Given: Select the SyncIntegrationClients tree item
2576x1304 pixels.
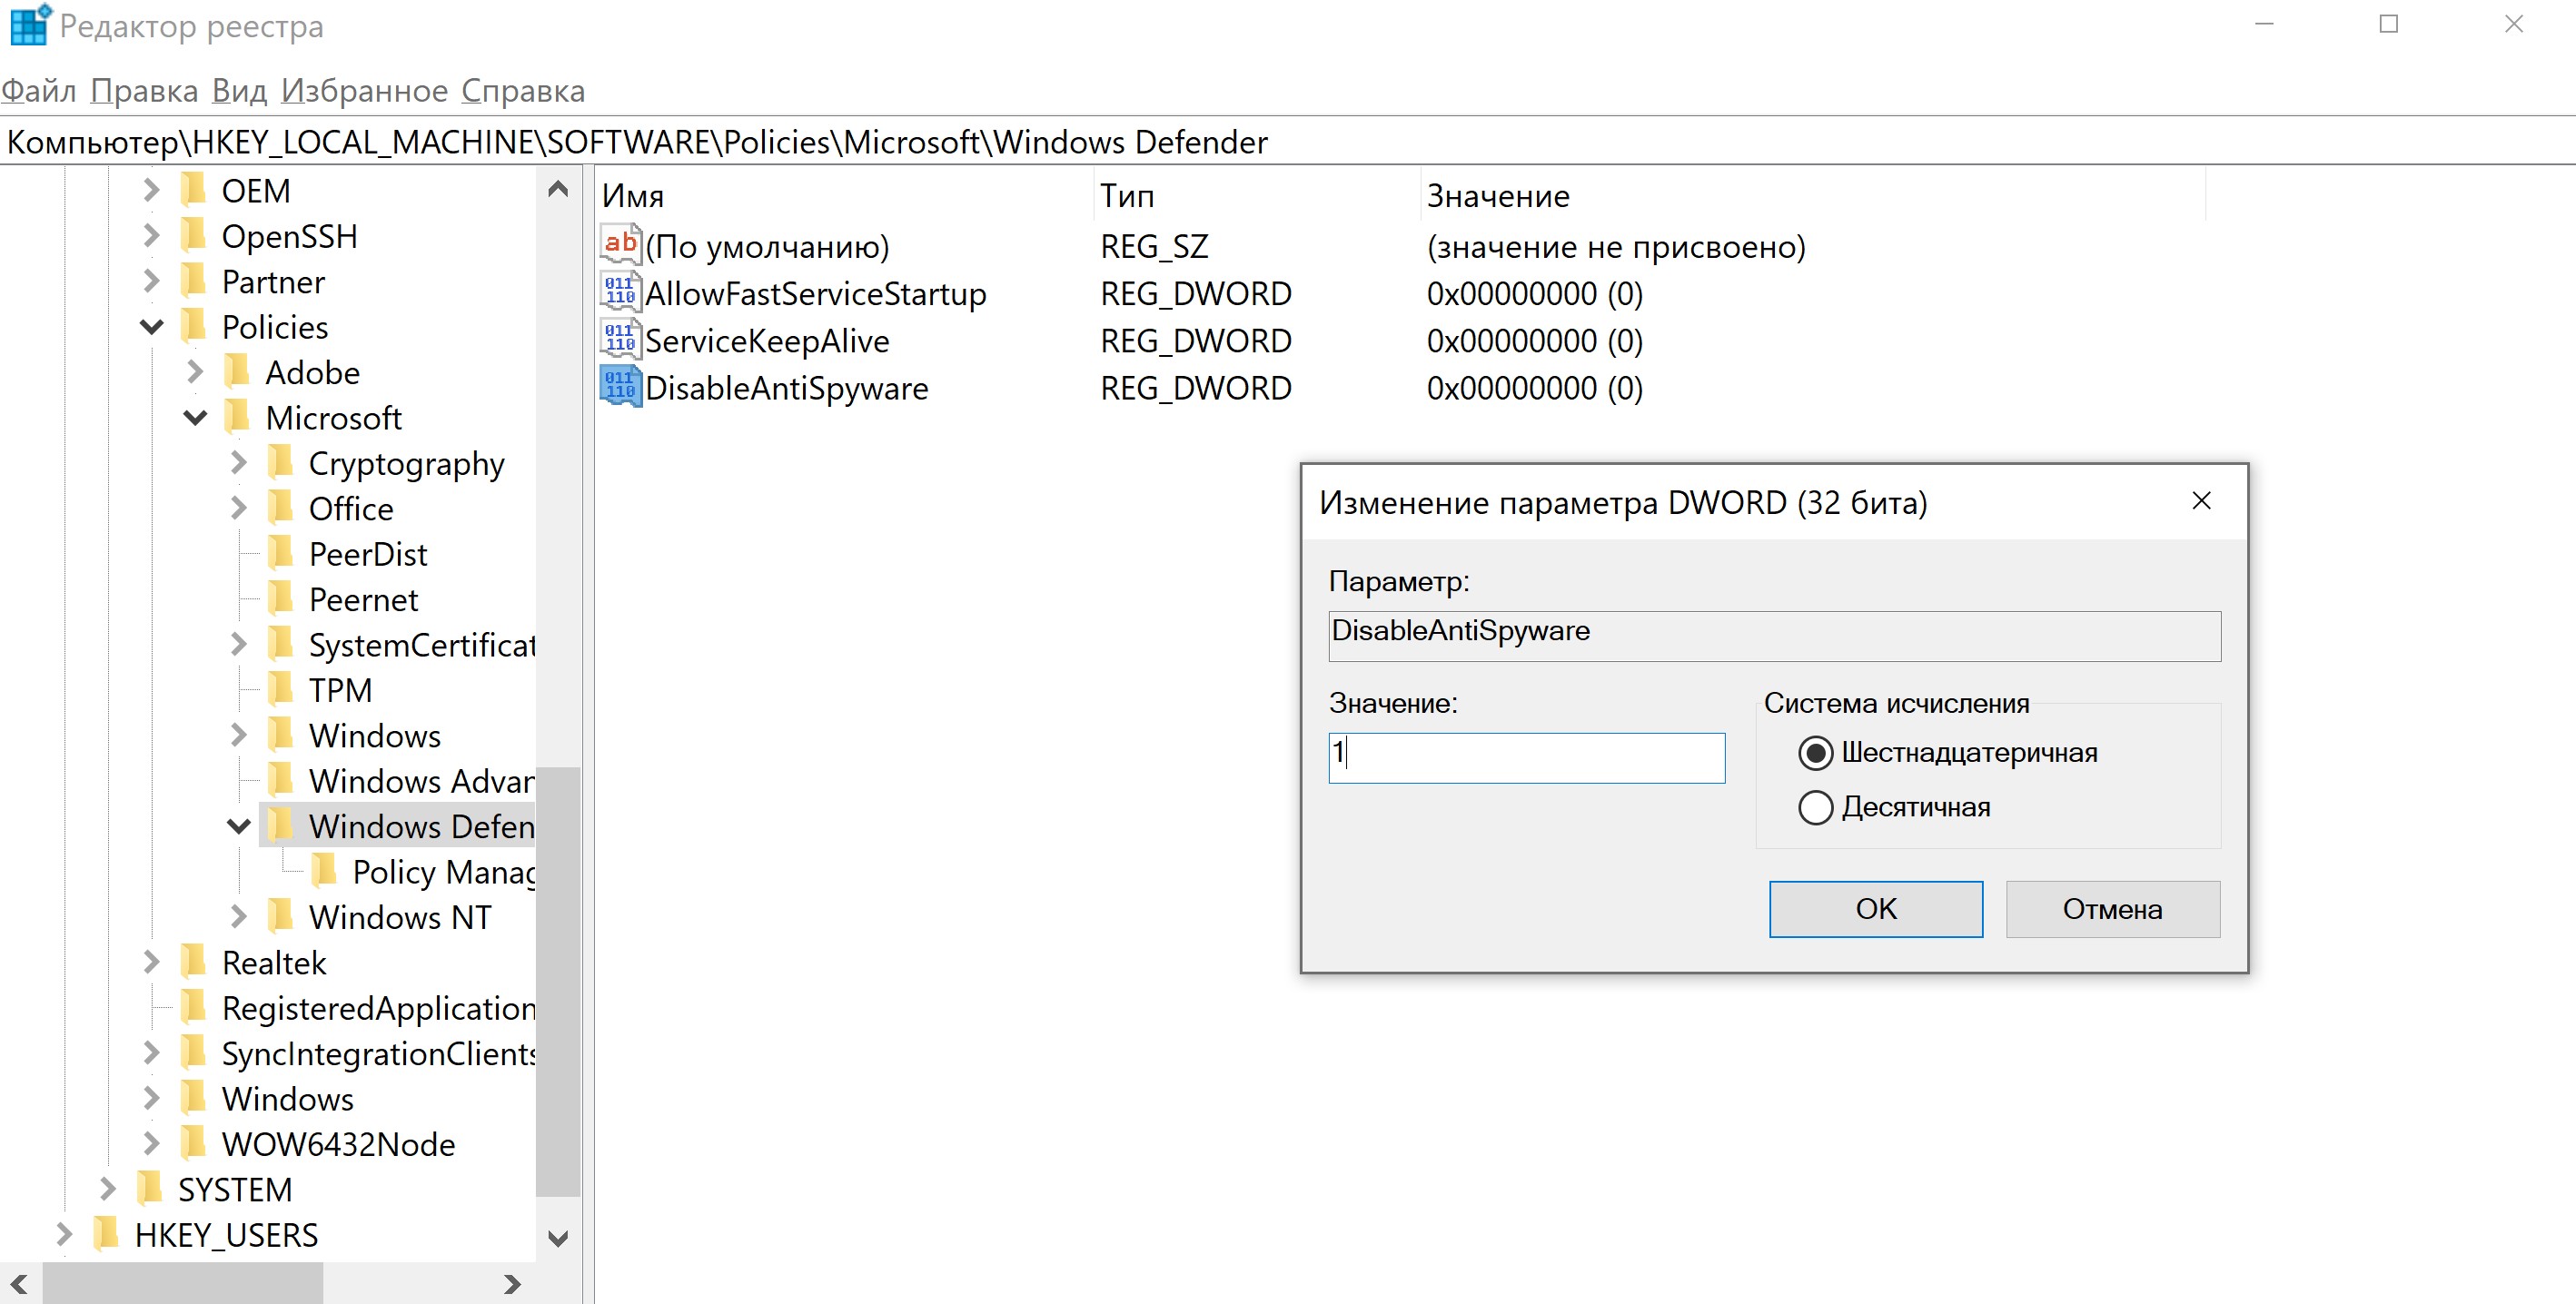Looking at the screenshot, I should [x=378, y=1053].
